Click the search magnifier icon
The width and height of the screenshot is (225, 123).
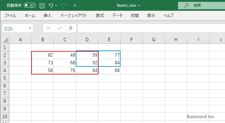pyautogui.click(x=186, y=5)
